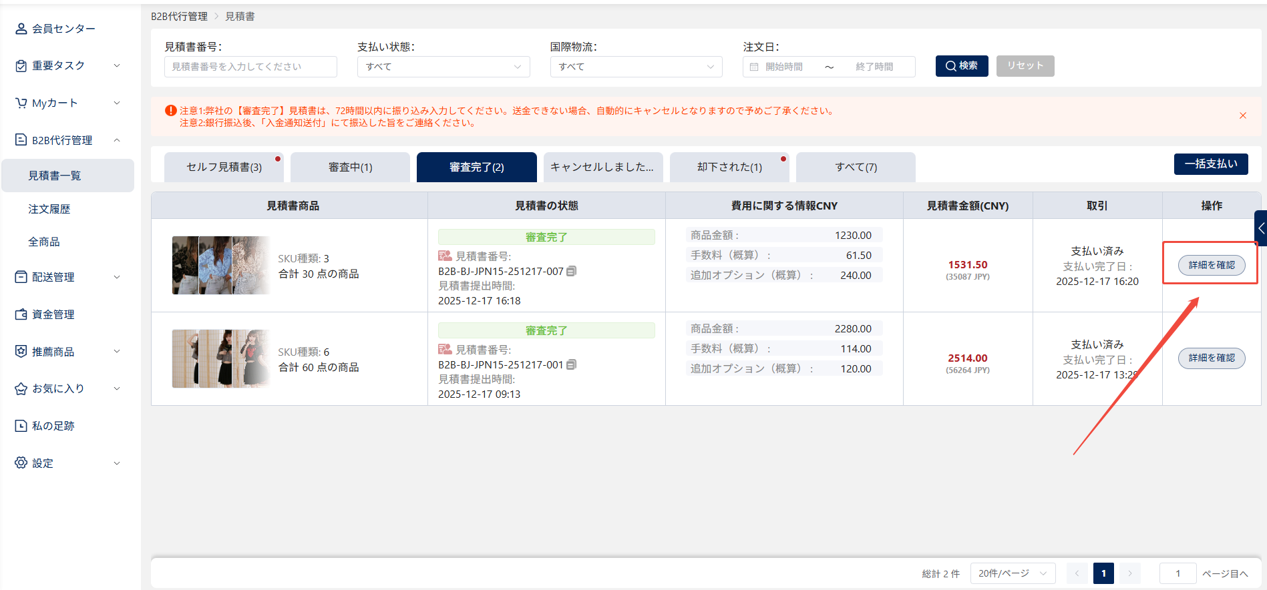This screenshot has height=590, width=1267.
Task: Click icon before 見積書番号 in the 251217-001 row
Action: pos(445,350)
